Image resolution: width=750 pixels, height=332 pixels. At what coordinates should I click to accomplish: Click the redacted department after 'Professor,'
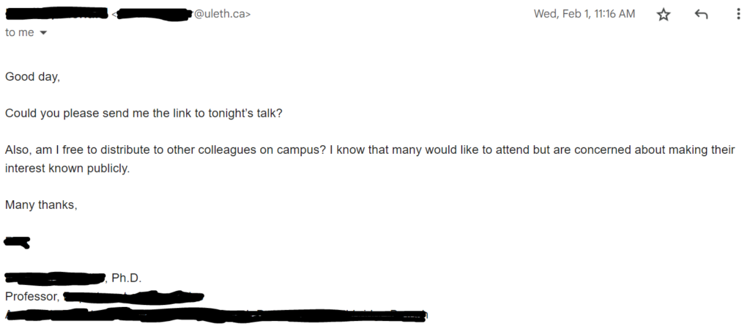pyautogui.click(x=133, y=297)
